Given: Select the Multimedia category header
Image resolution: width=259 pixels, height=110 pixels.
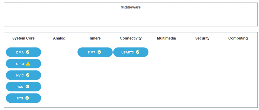Looking at the screenshot, I should (x=166, y=38).
